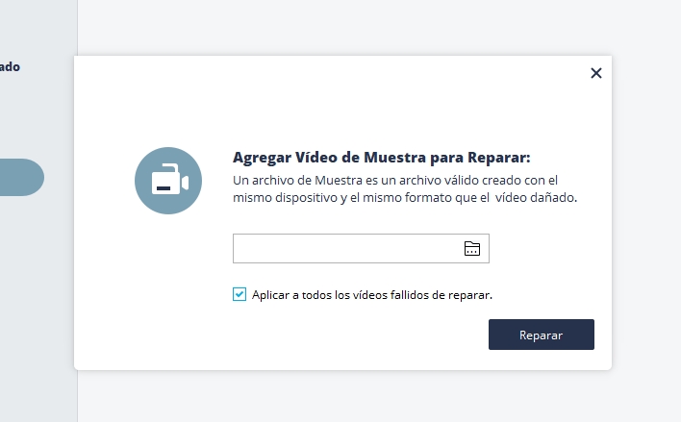Click the folder browse icon in the file field
Viewport: 681px width, 422px height.
click(471, 249)
